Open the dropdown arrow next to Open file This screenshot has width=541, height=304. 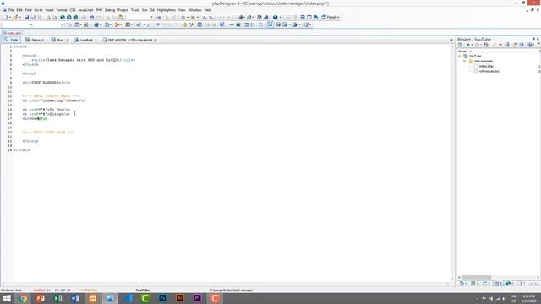point(19,17)
